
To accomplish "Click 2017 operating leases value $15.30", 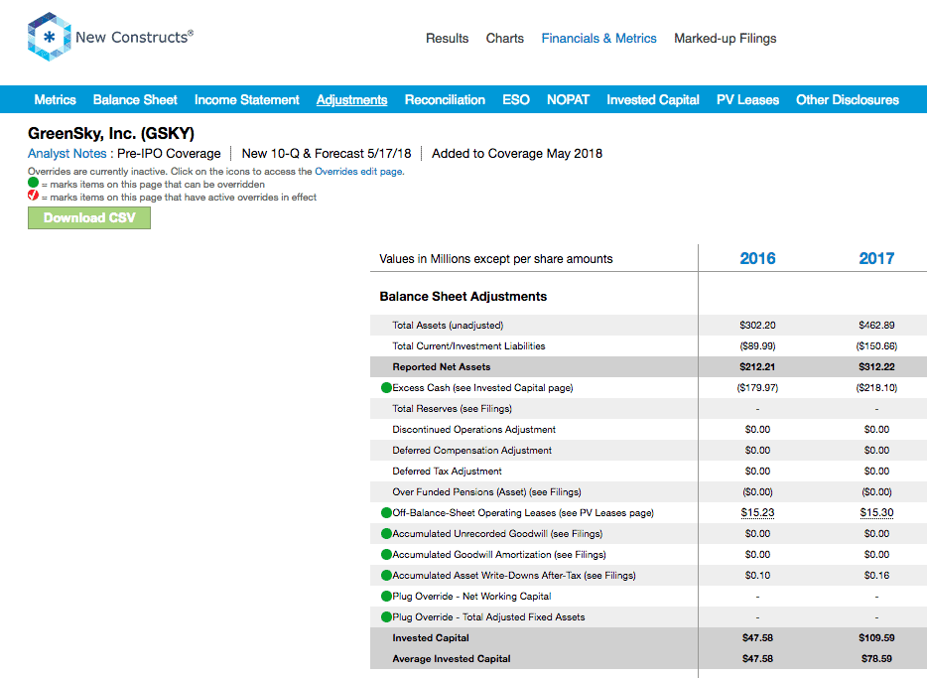I will click(x=876, y=512).
